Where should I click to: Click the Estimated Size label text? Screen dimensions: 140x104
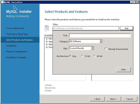point(50,88)
